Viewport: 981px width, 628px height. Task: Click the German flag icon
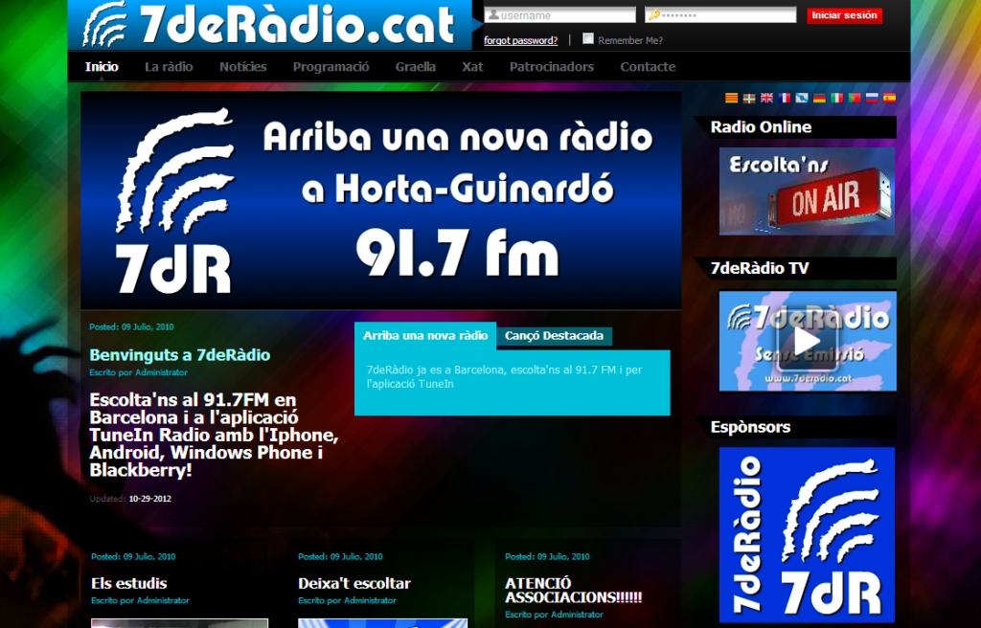point(819,98)
